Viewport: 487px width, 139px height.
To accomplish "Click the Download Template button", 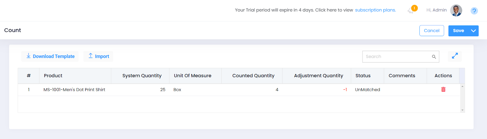I will click(x=50, y=56).
